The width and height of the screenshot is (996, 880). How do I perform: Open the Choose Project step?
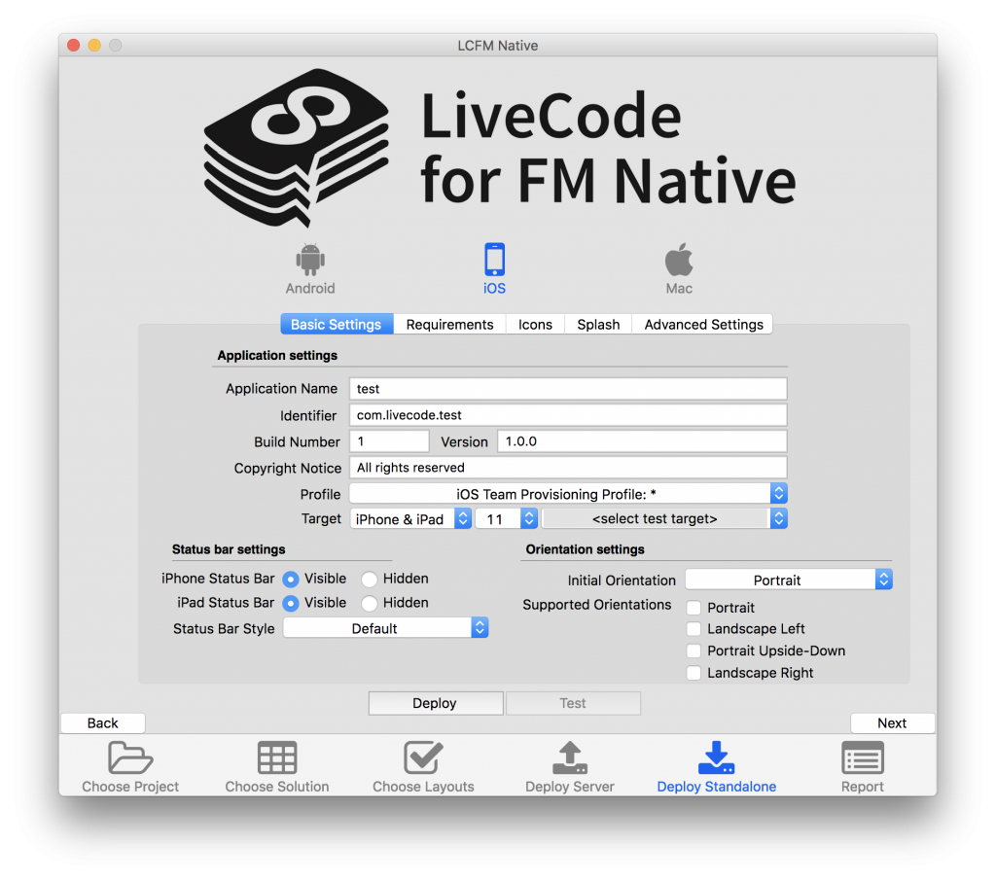(x=130, y=757)
